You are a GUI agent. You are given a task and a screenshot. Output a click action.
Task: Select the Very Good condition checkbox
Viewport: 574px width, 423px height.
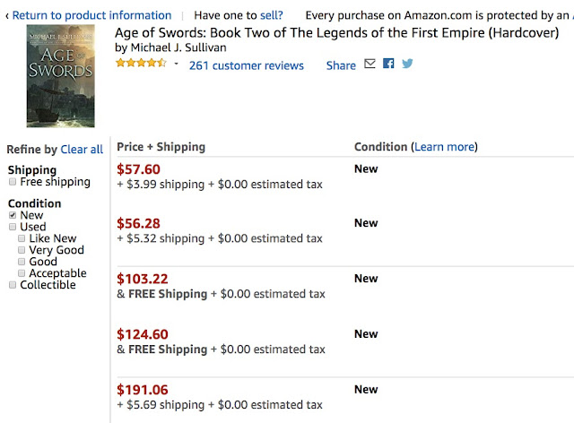coord(22,251)
